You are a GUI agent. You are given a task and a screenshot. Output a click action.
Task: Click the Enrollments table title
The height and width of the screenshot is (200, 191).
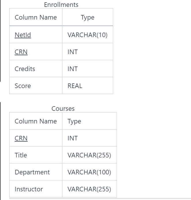61,5
